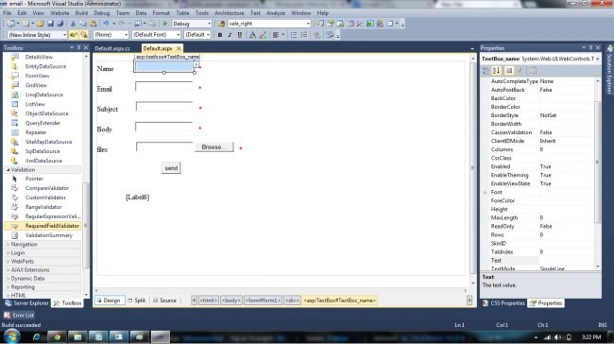Open Chrome from the taskbar
Screen dimensions: 614x344
pyautogui.click(x=58, y=337)
